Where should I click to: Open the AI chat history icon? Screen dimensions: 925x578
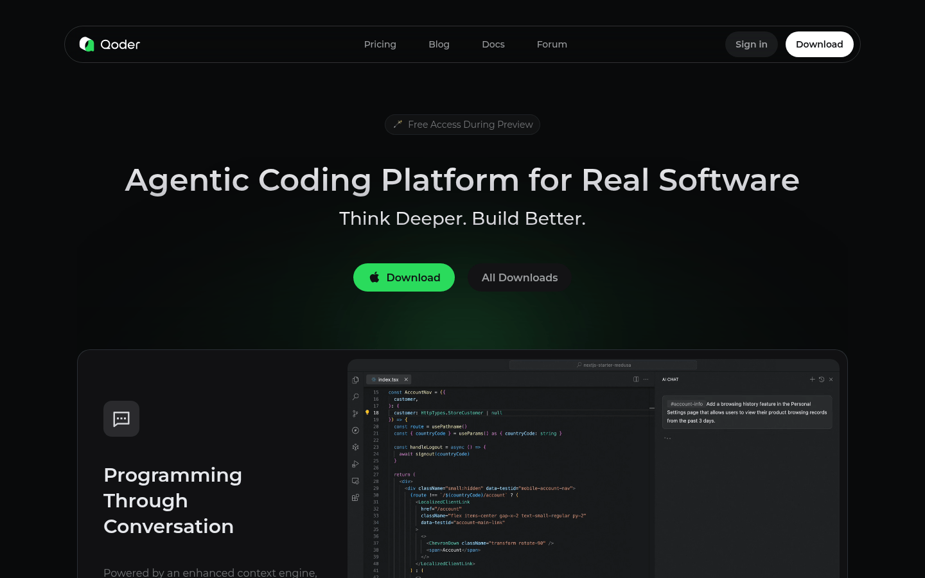coord(822,380)
